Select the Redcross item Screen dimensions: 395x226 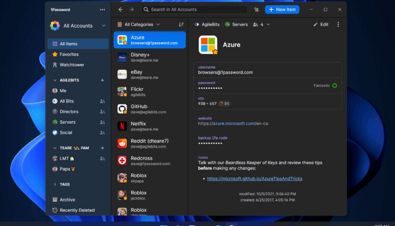pos(150,161)
